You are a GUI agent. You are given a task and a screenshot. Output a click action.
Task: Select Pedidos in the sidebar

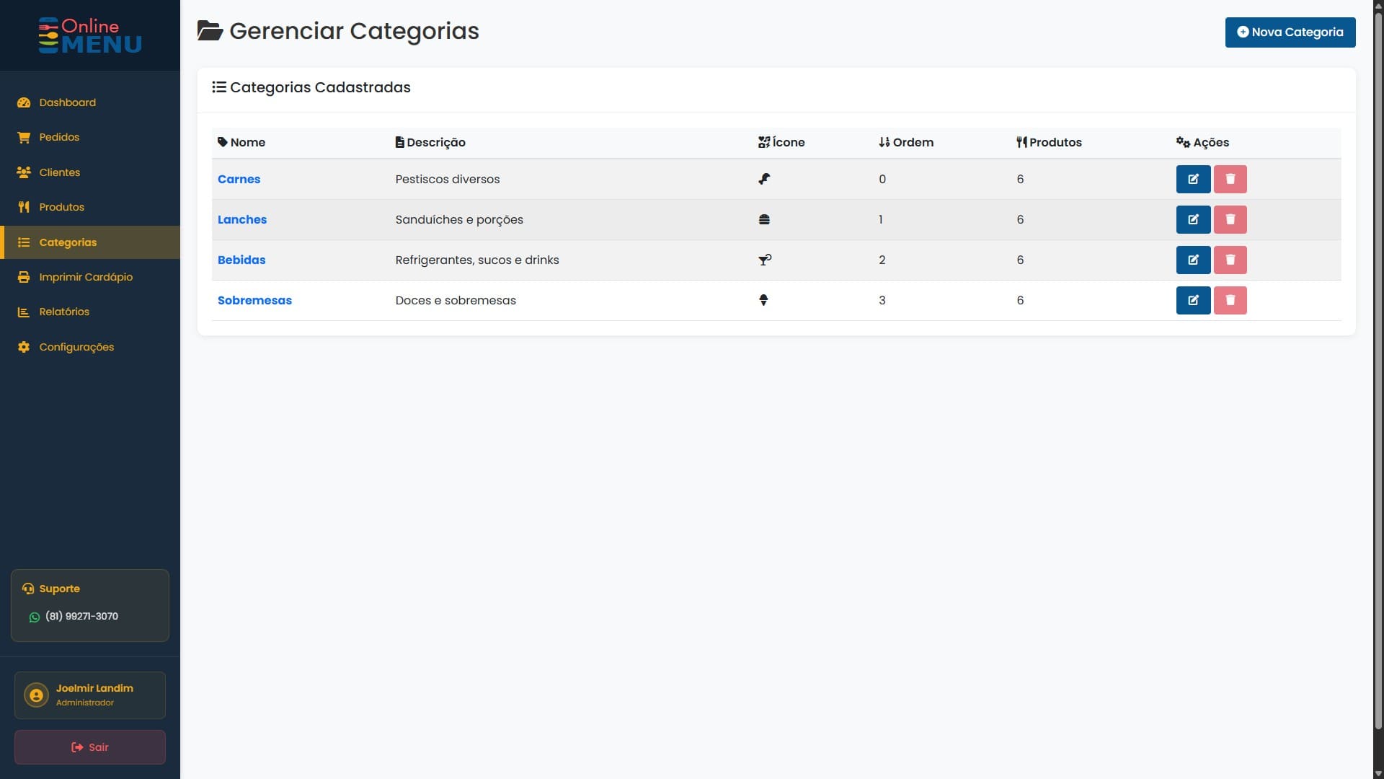point(59,137)
